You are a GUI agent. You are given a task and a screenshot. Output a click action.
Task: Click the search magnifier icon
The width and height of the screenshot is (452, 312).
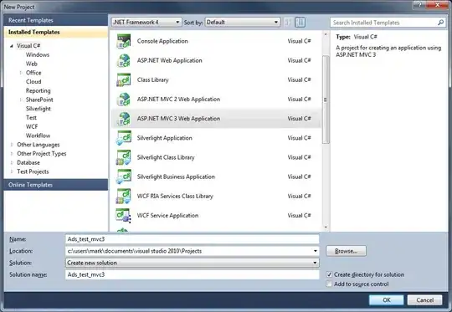[x=440, y=23]
